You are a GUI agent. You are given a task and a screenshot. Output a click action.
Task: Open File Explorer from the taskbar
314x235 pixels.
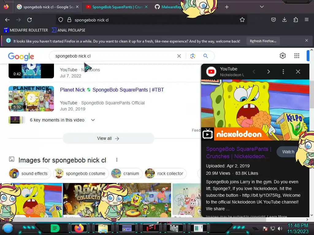pos(103,228)
